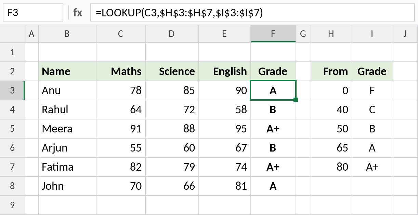Click the Name Box showing F3
This screenshot has height=215, width=418.
click(33, 13)
